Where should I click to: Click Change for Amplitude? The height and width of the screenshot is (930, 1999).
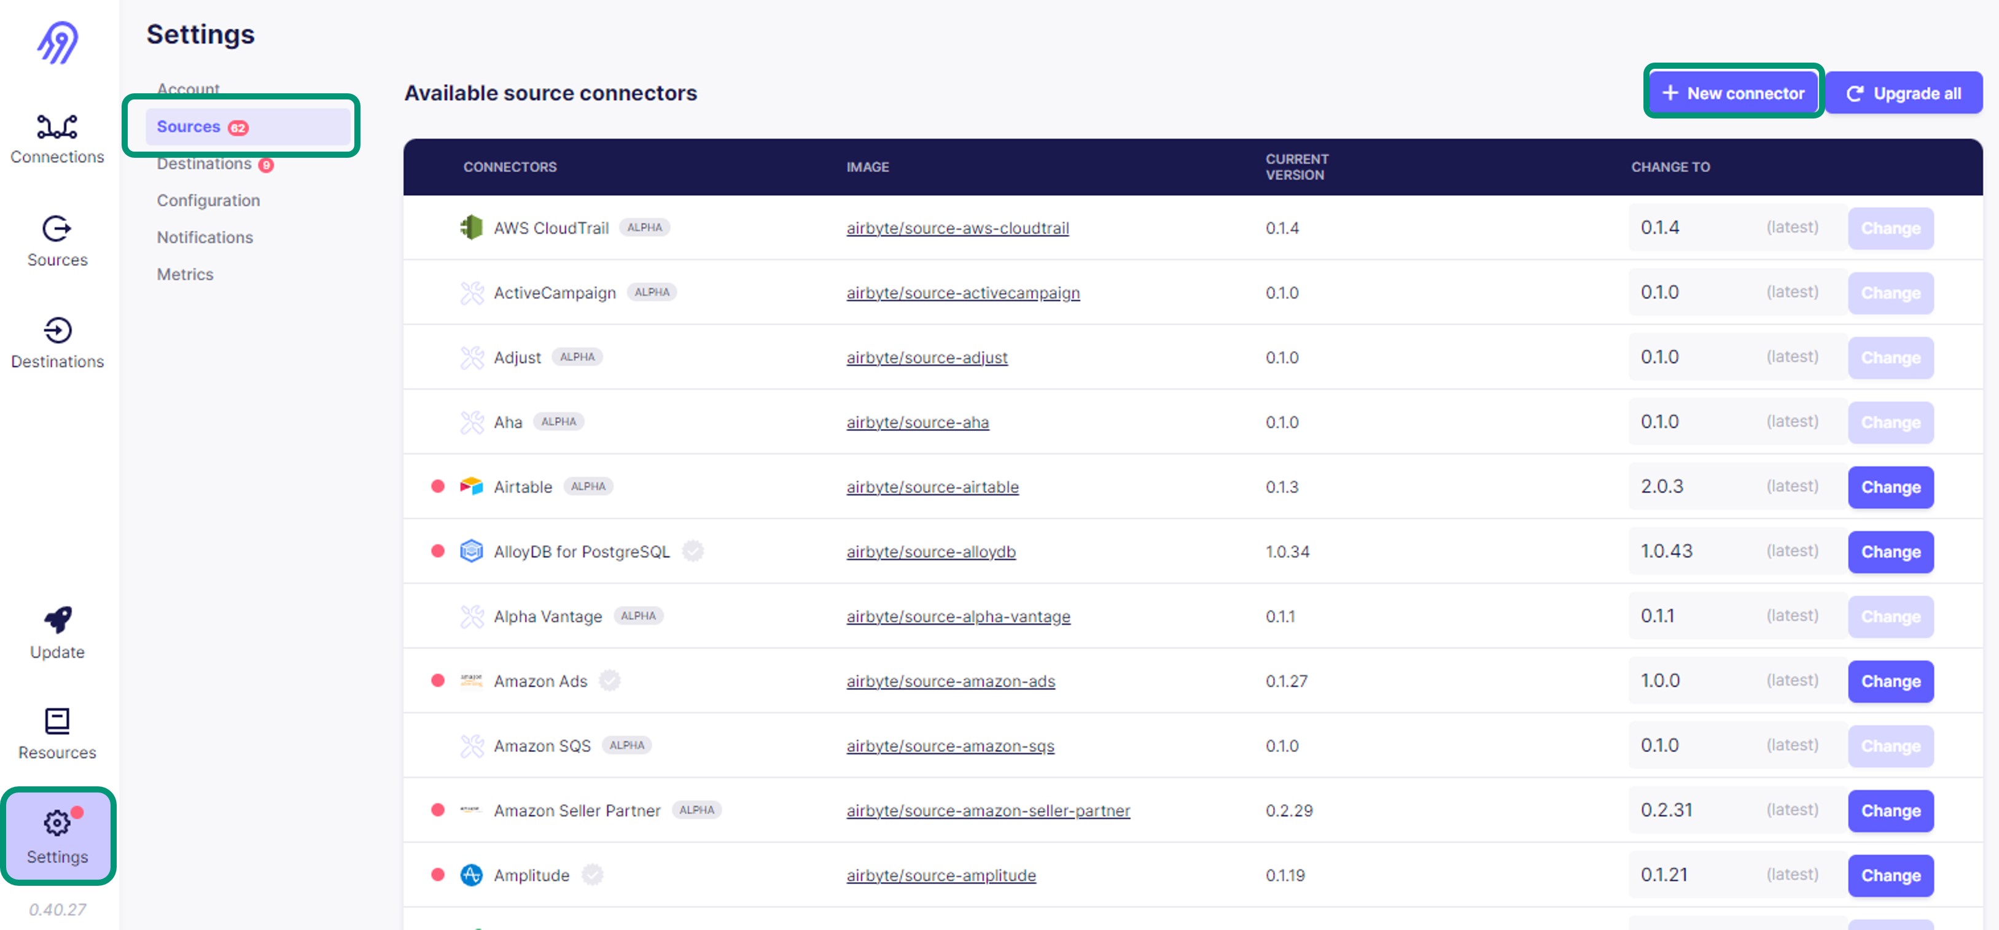[1890, 875]
